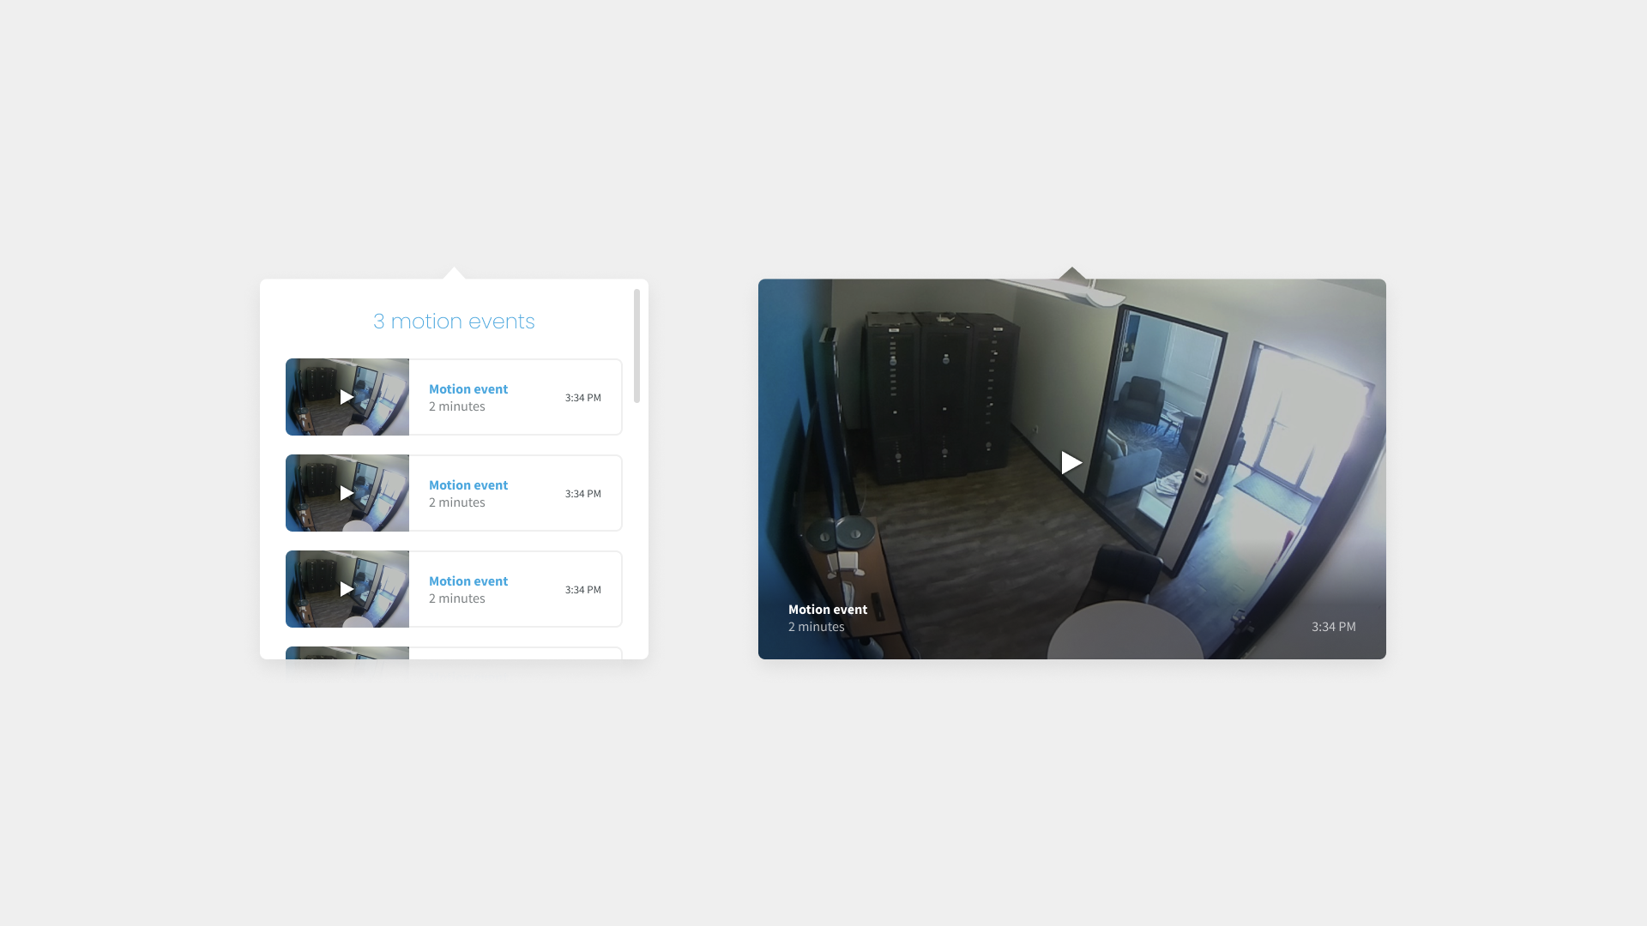
Task: Play the large camera video preview
Action: click(1071, 463)
